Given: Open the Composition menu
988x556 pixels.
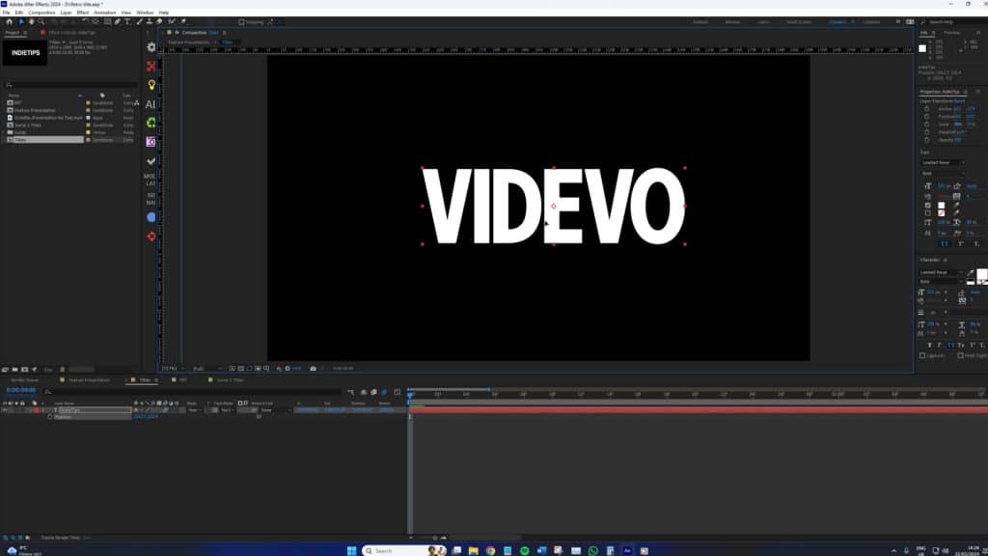Looking at the screenshot, I should (x=41, y=13).
